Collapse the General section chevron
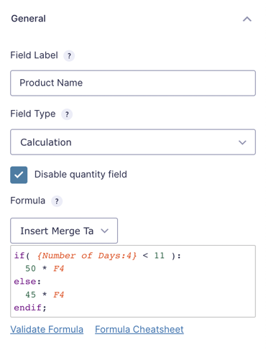Viewport: 266px width, 350px height. point(247,19)
